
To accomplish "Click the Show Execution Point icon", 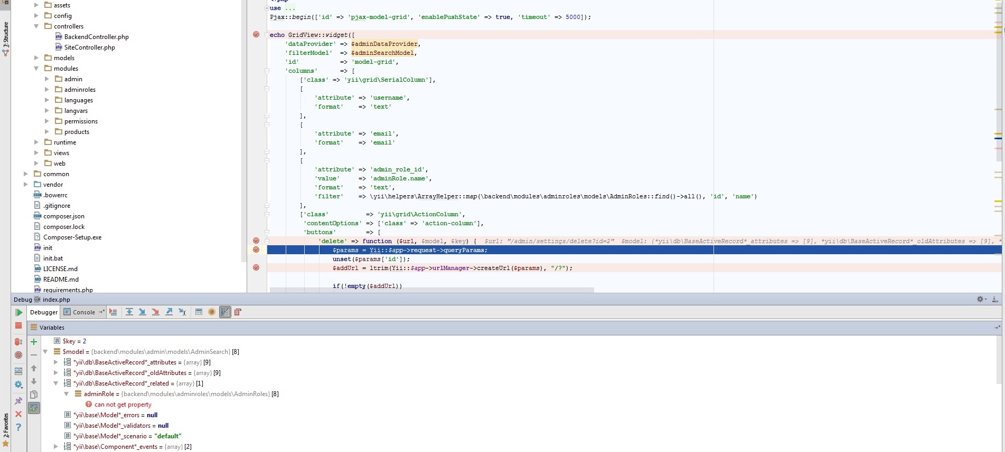I will tap(113, 312).
